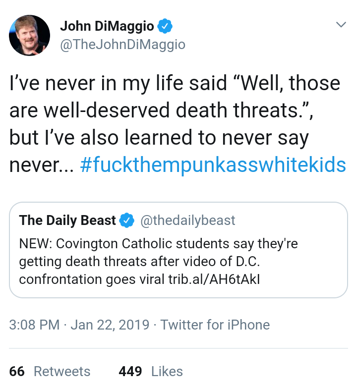Click The Daily Beast account name
This screenshot has width=357, height=388.
[67, 220]
